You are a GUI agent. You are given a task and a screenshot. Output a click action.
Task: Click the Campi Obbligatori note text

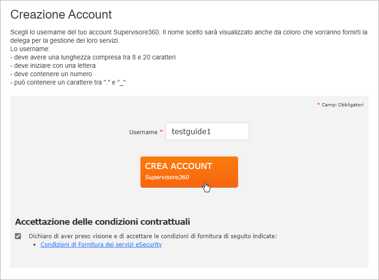click(x=343, y=105)
